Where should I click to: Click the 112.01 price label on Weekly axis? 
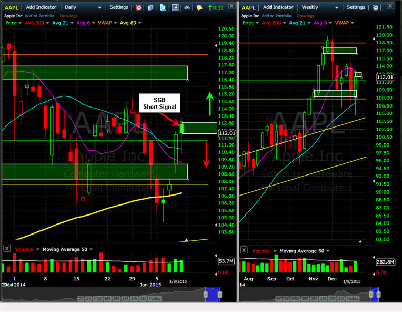coord(385,77)
